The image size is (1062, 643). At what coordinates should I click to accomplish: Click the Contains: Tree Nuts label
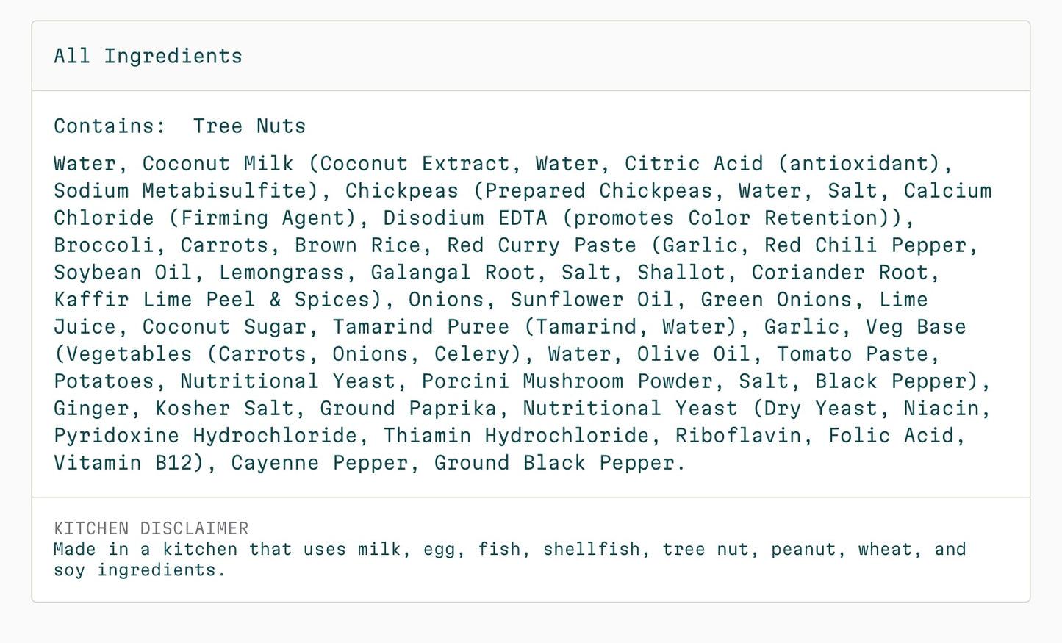180,126
